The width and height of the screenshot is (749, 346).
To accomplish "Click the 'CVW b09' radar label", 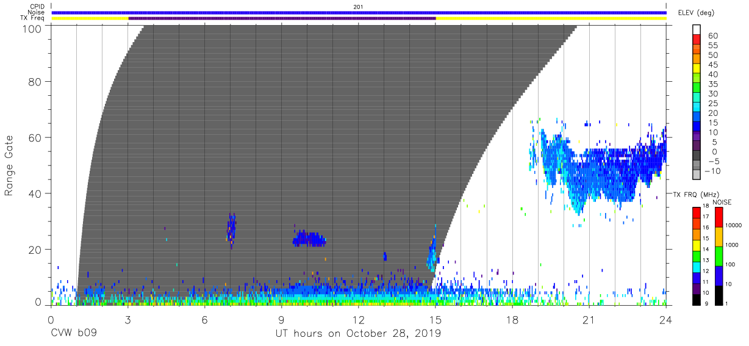I will click(73, 334).
